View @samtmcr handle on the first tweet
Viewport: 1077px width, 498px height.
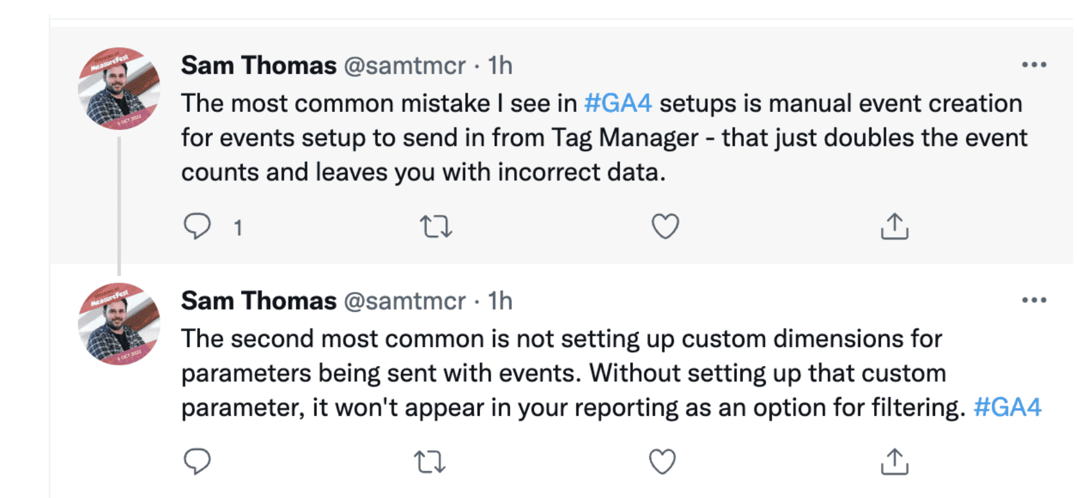405,65
